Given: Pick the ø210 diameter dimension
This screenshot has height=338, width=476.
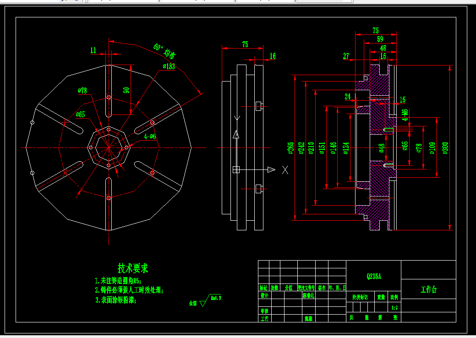Looking at the screenshot, I should pyautogui.click(x=311, y=148).
